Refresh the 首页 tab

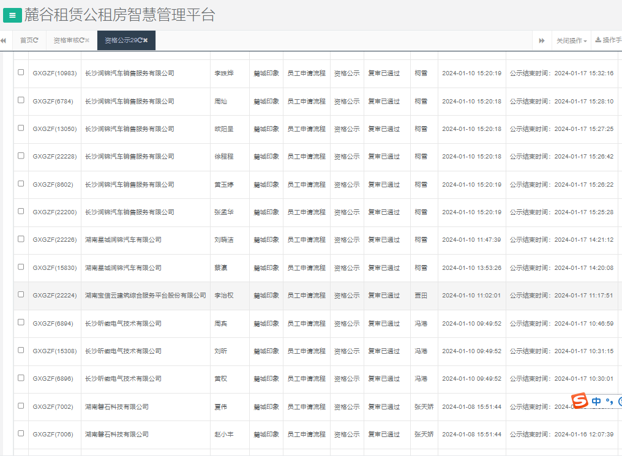[x=36, y=40]
